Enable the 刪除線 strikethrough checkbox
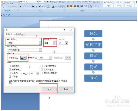138x111 pixels. 10,66
